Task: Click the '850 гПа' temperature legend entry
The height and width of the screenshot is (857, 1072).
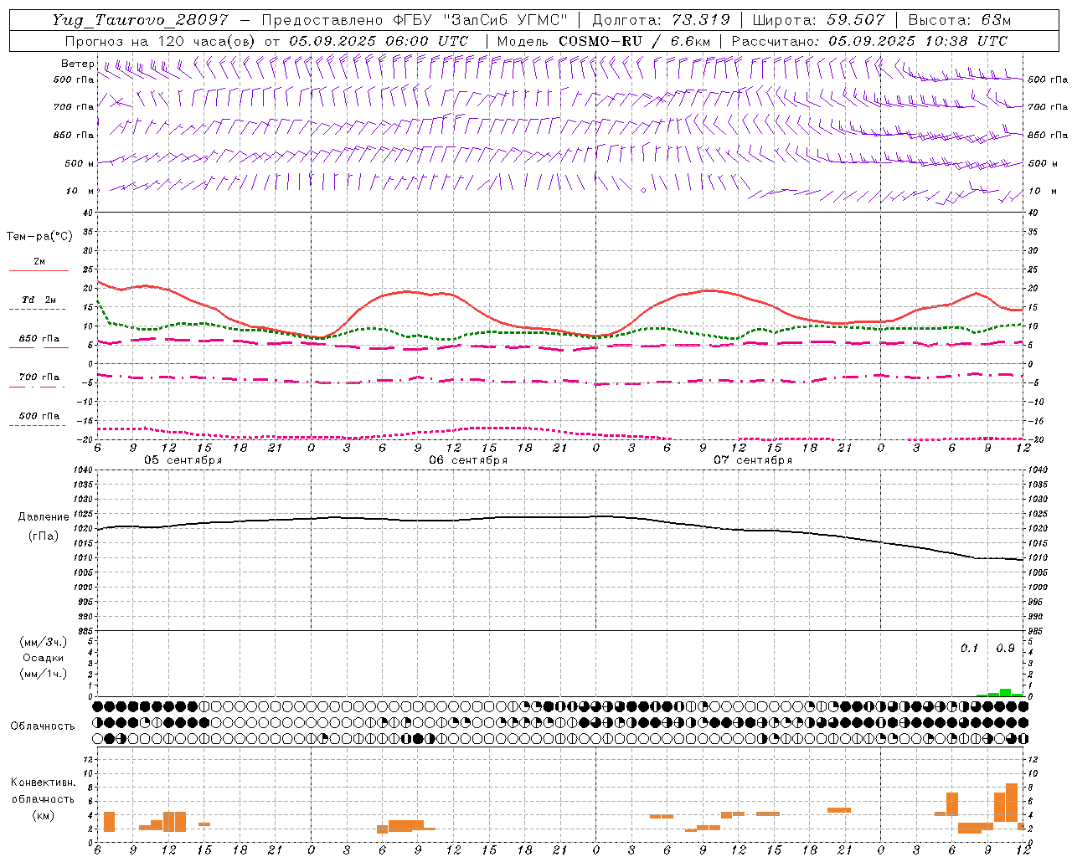Action: click(39, 339)
